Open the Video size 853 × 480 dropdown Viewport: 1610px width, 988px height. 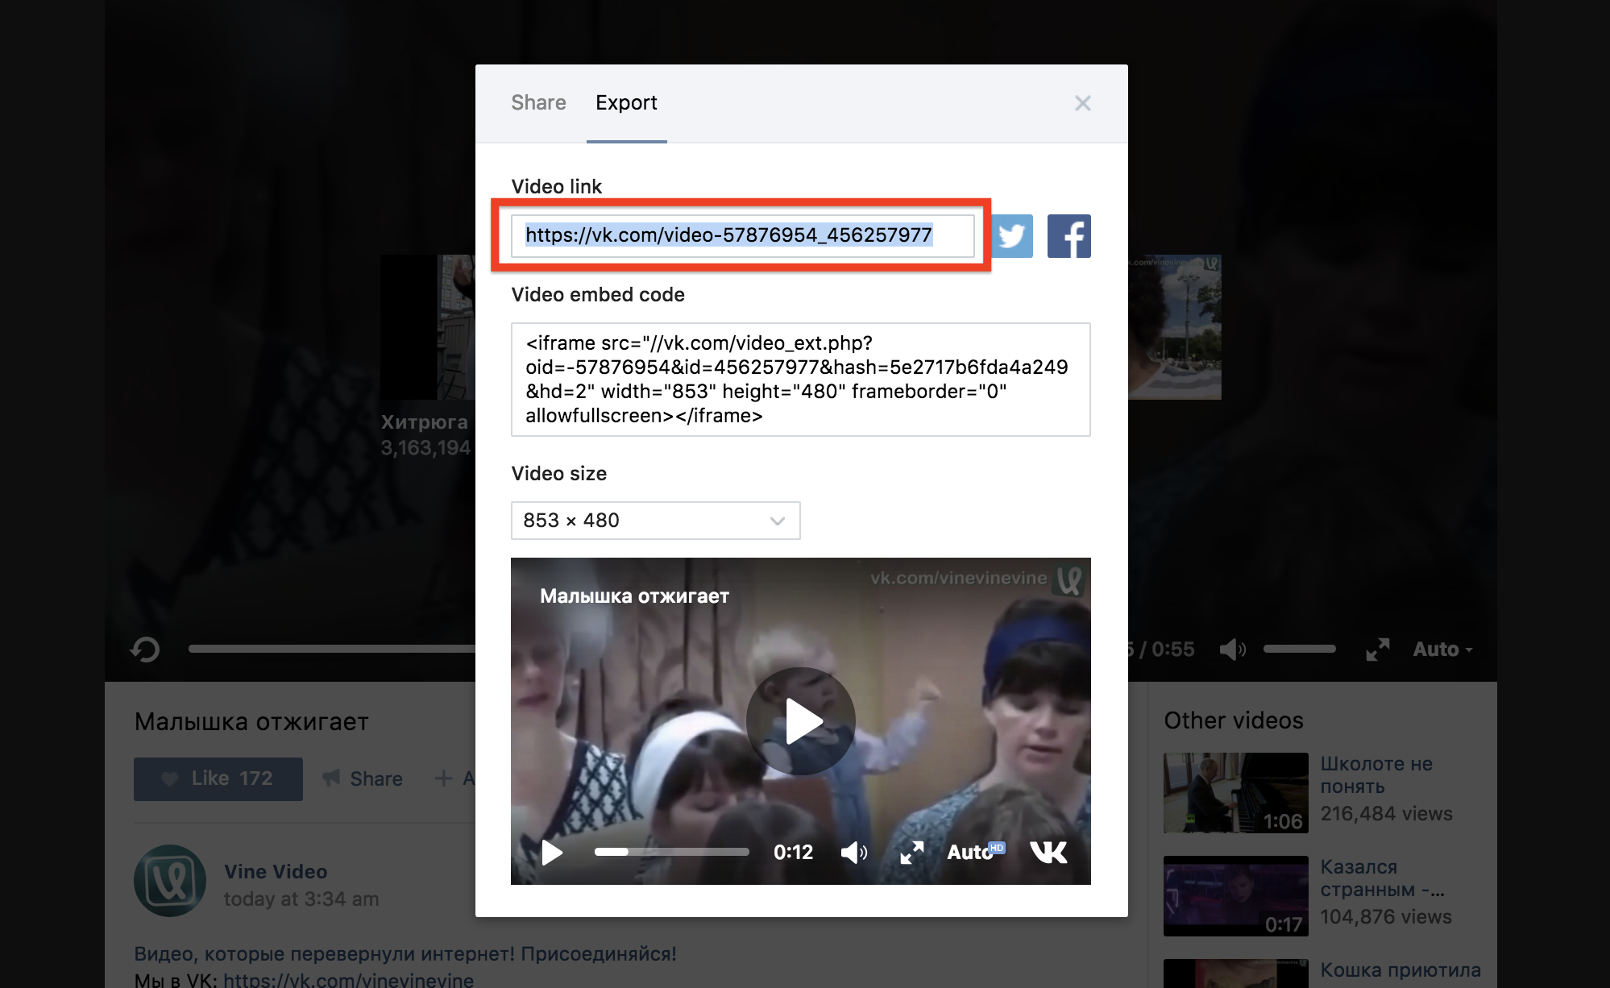(x=656, y=521)
